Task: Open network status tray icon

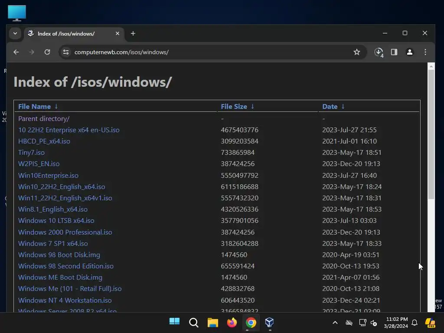Action: tap(362, 323)
